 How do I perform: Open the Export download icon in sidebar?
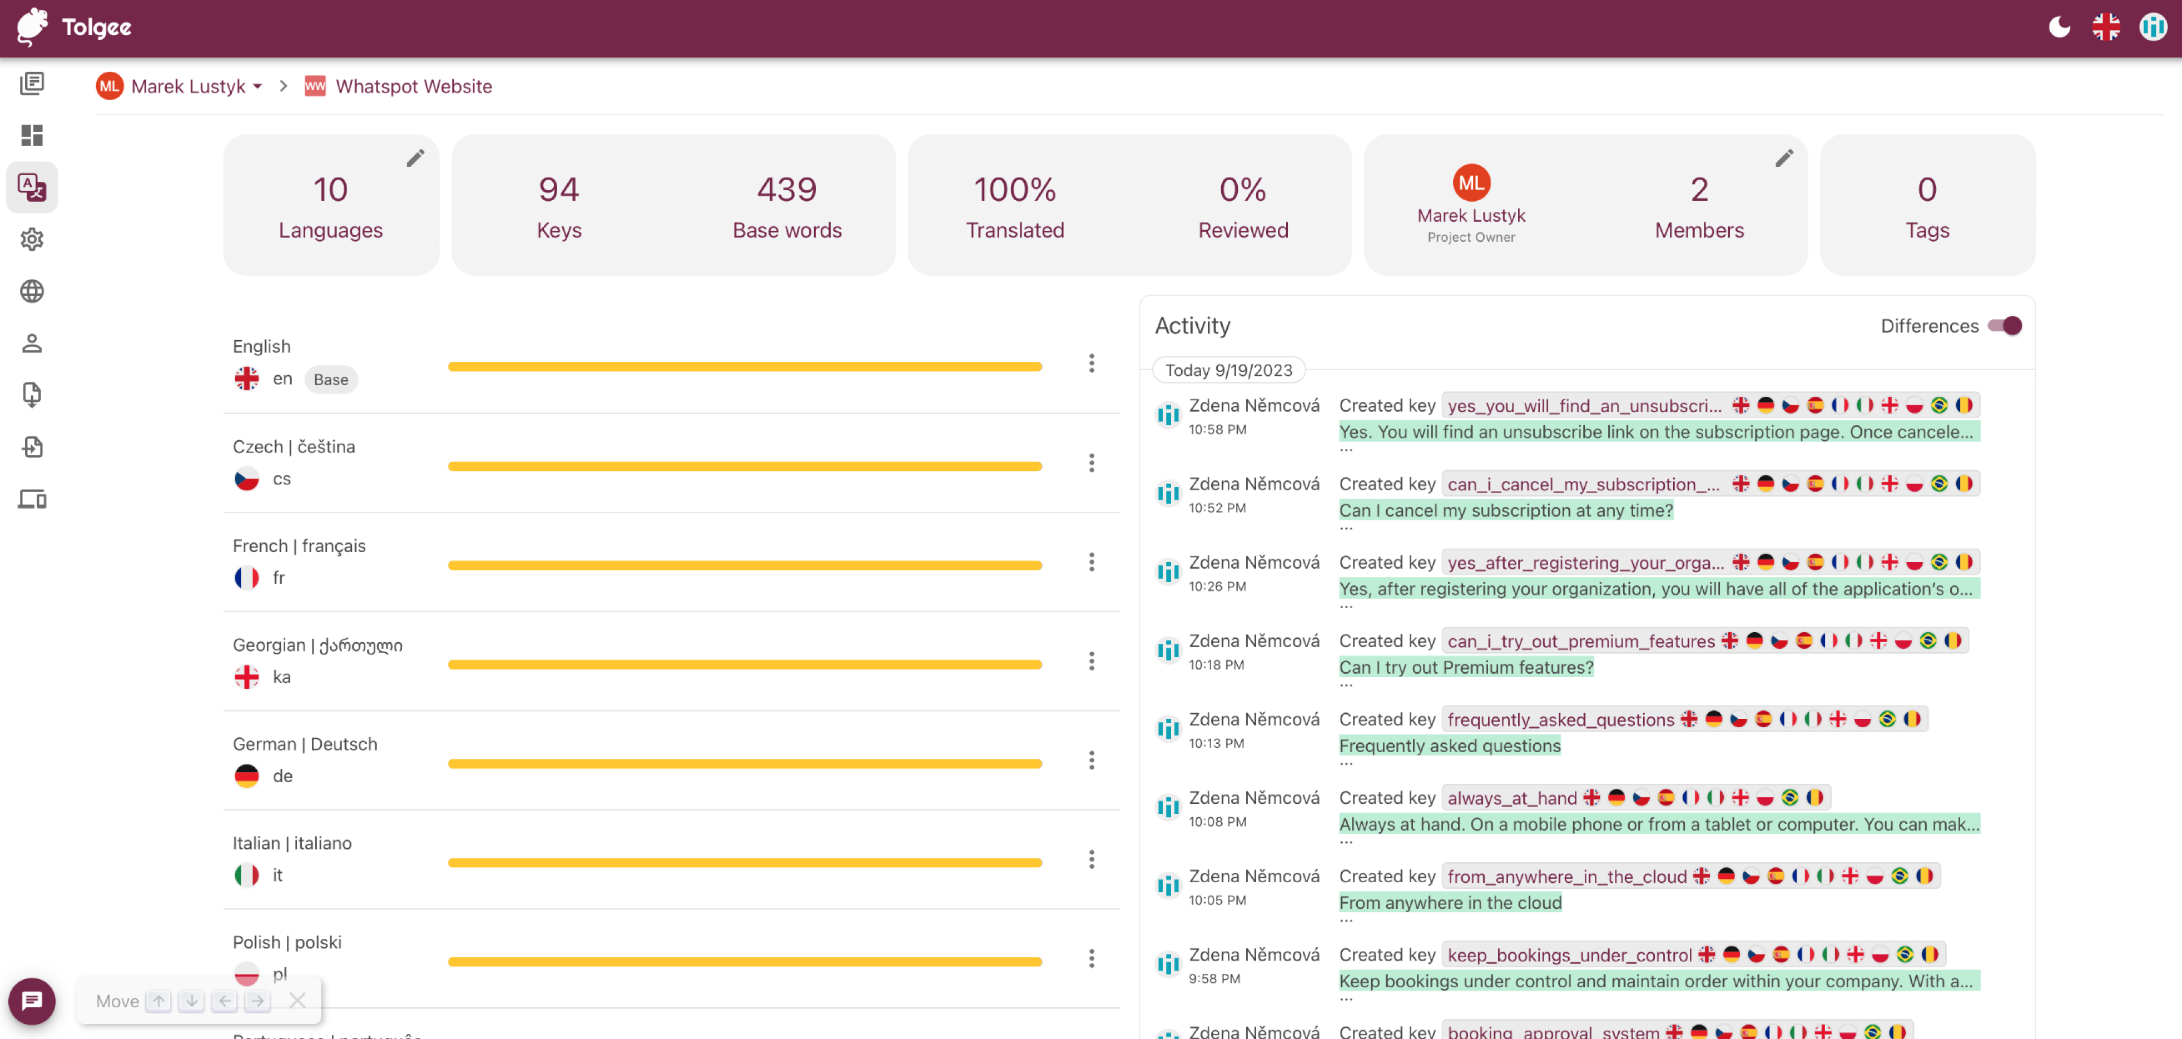[x=32, y=395]
